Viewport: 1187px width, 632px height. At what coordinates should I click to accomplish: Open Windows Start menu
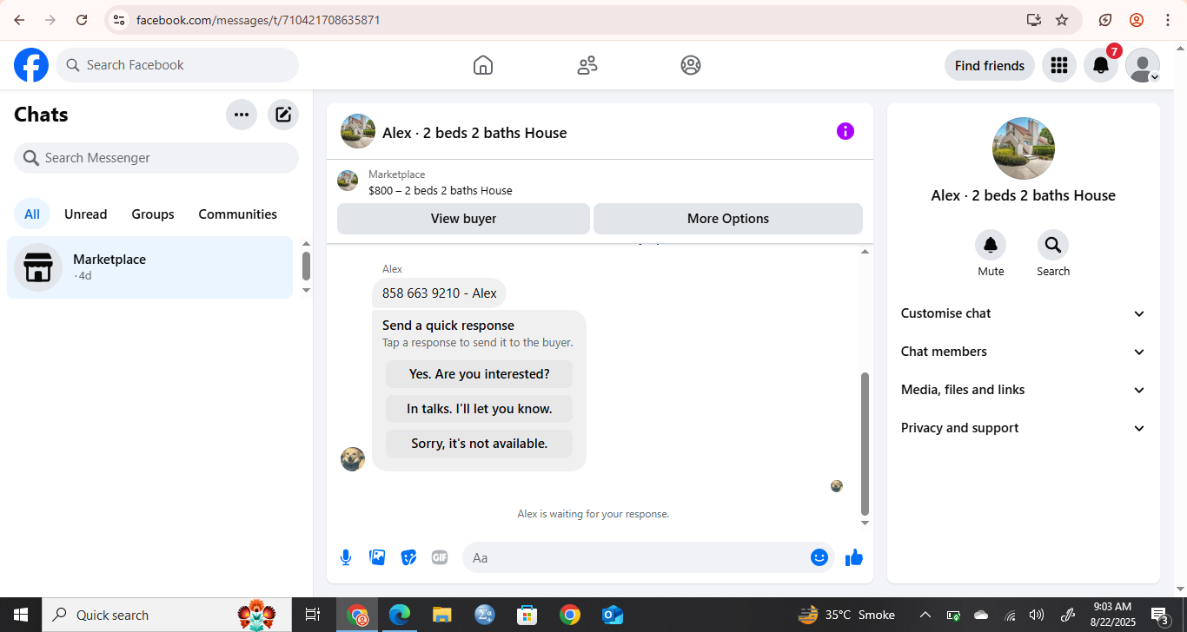coord(21,615)
